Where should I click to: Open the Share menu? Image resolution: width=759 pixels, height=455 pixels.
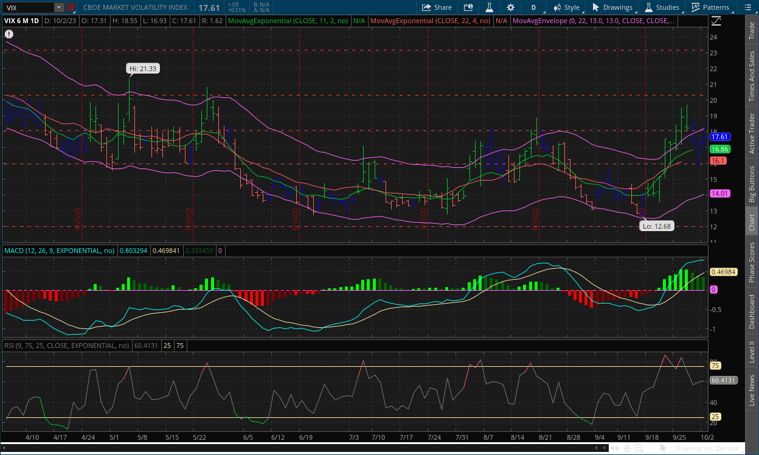(436, 7)
